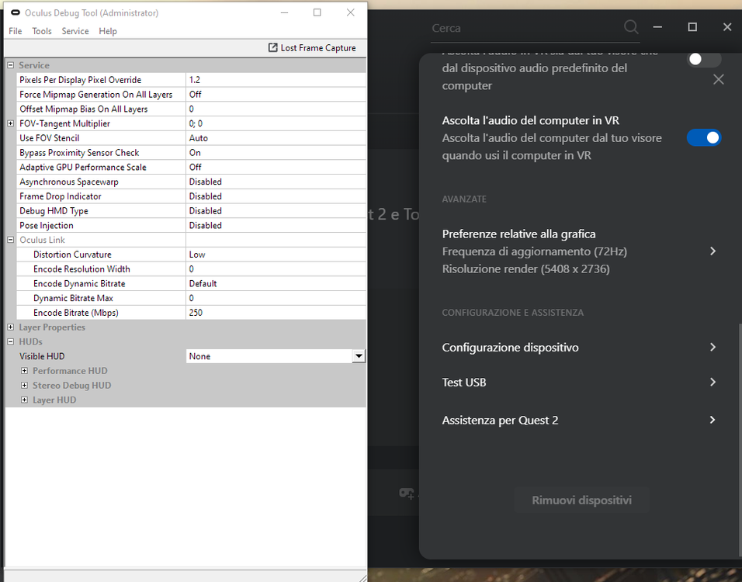742x582 pixels.
Task: Click Distortion Curvature value Low
Action: 276,255
